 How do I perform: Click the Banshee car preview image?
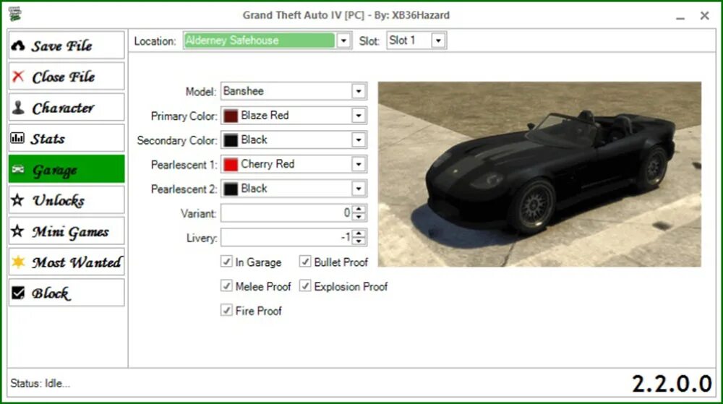tap(539, 174)
